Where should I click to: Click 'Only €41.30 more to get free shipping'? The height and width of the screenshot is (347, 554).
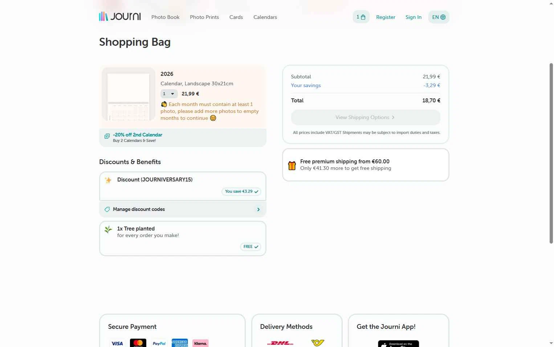pos(346,168)
